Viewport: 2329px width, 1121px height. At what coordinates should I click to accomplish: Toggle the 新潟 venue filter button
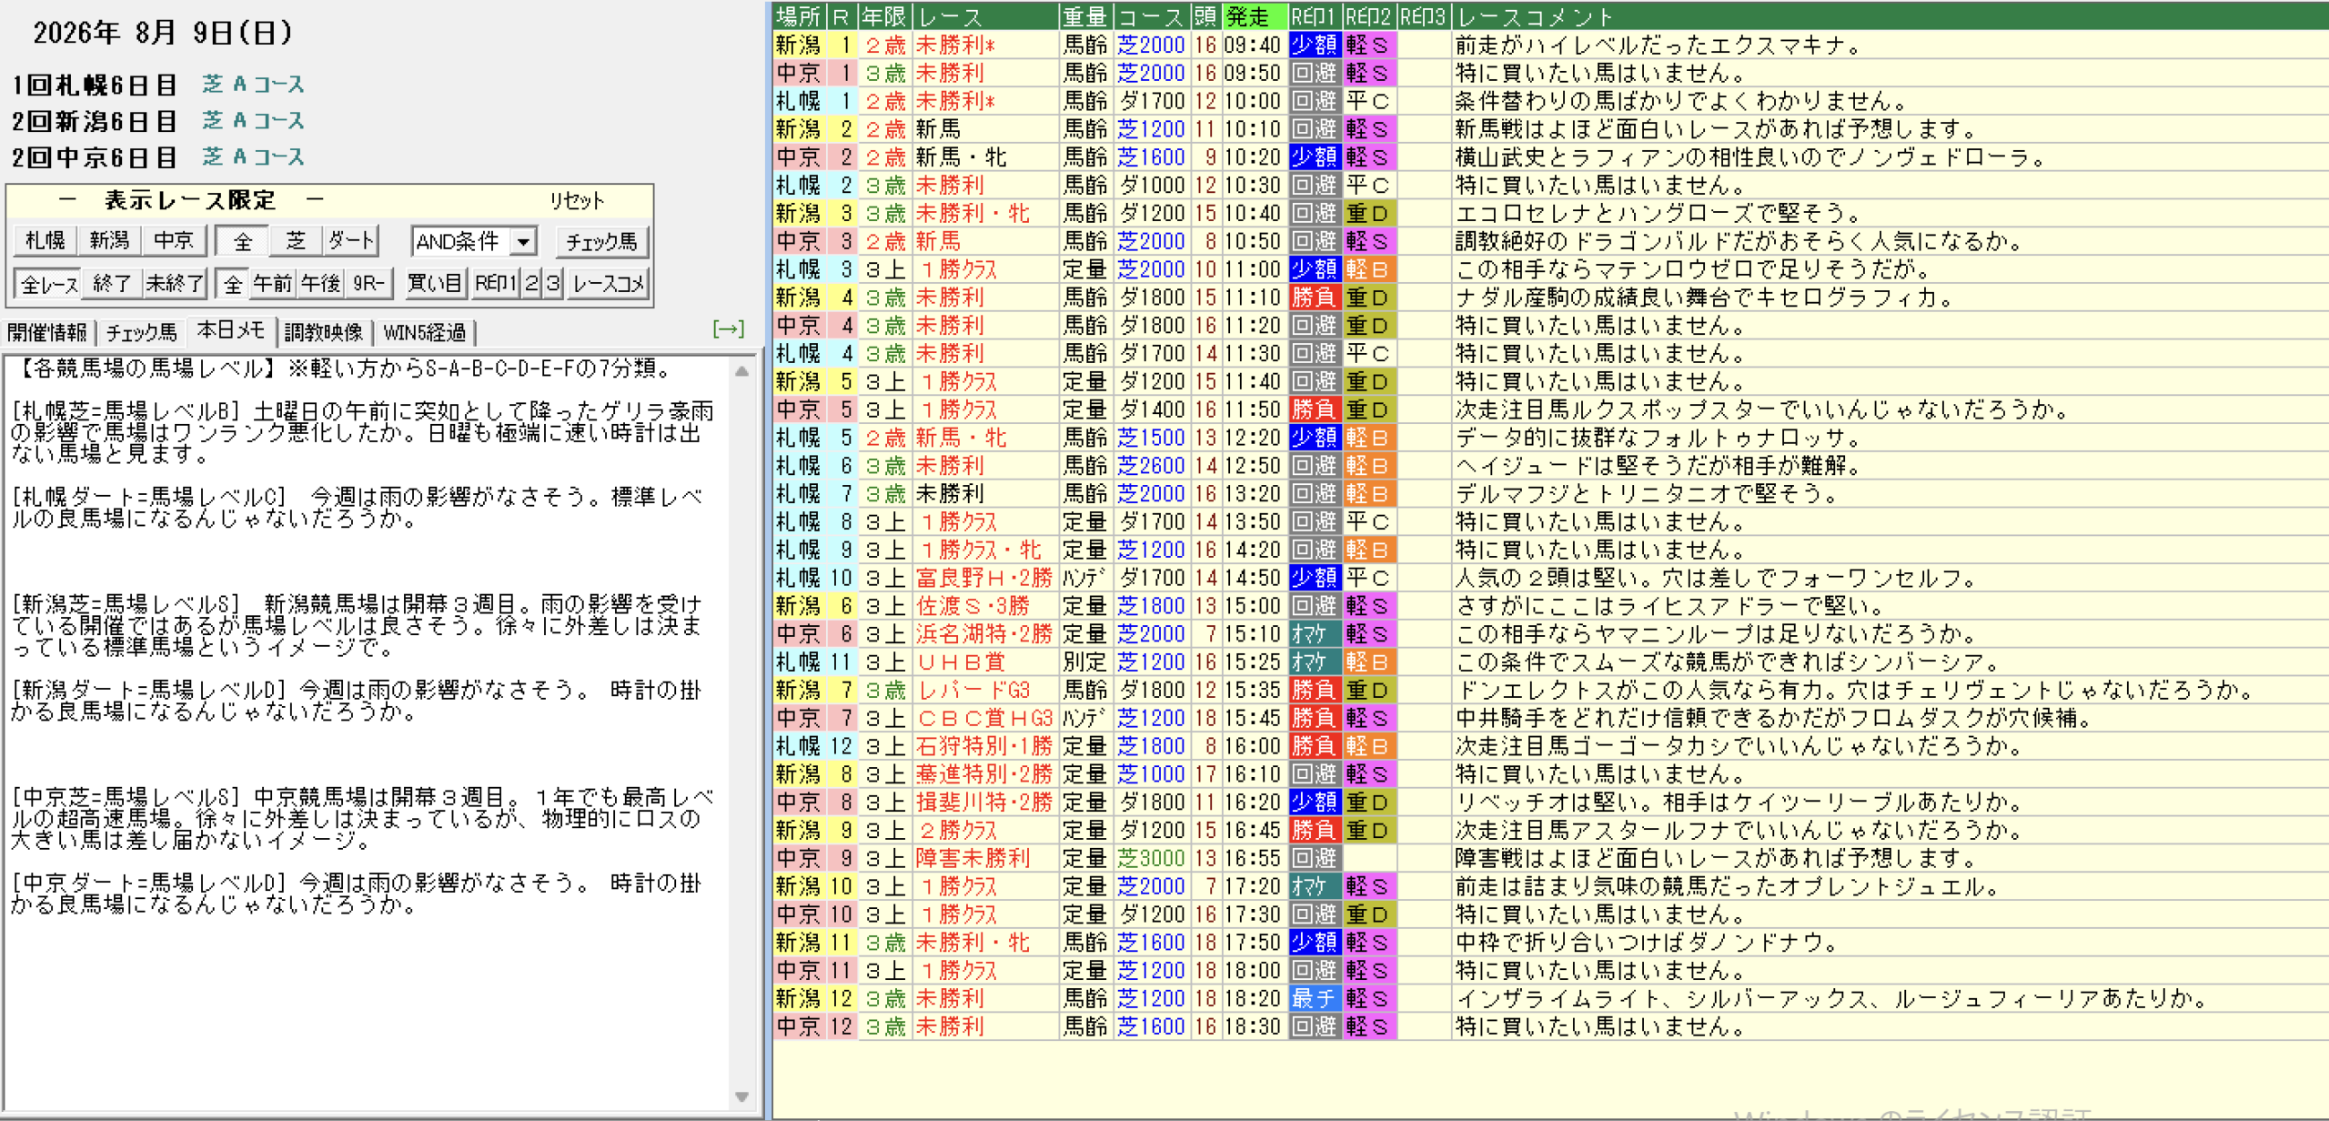click(x=109, y=240)
